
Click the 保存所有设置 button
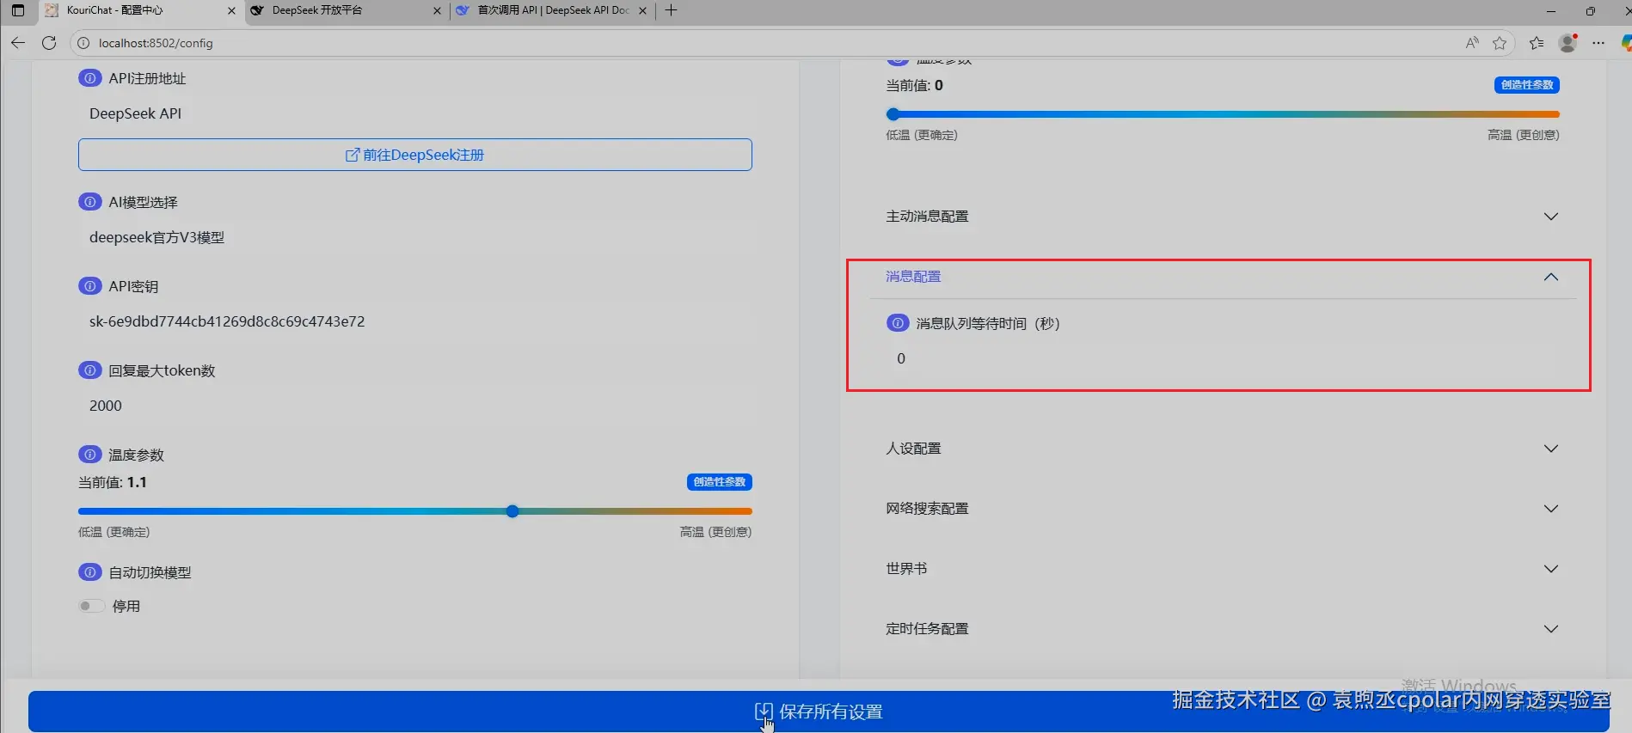coord(819,712)
